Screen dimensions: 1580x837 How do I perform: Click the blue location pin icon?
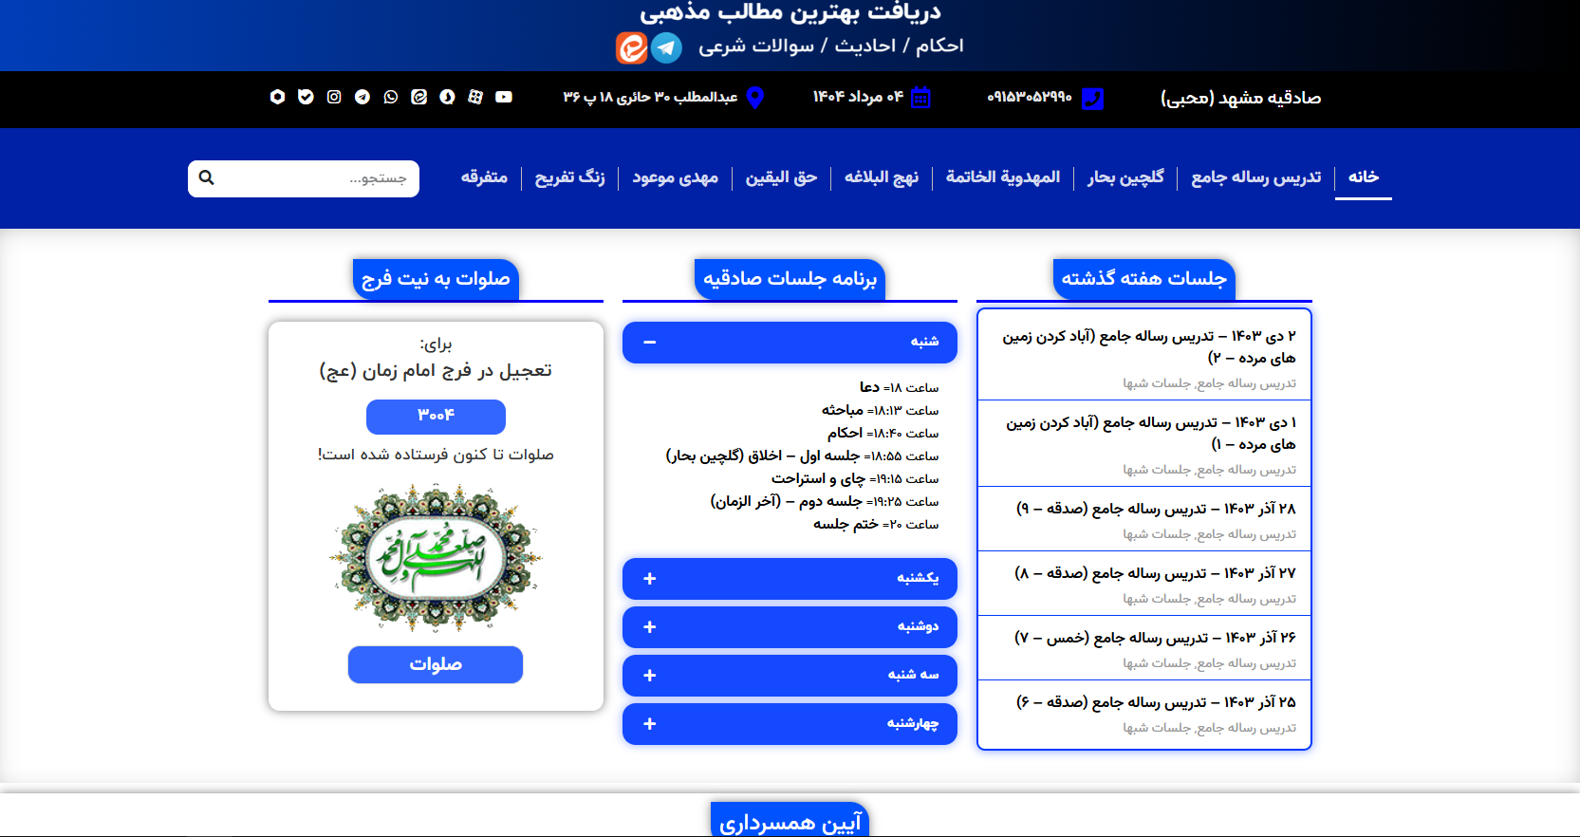click(755, 98)
